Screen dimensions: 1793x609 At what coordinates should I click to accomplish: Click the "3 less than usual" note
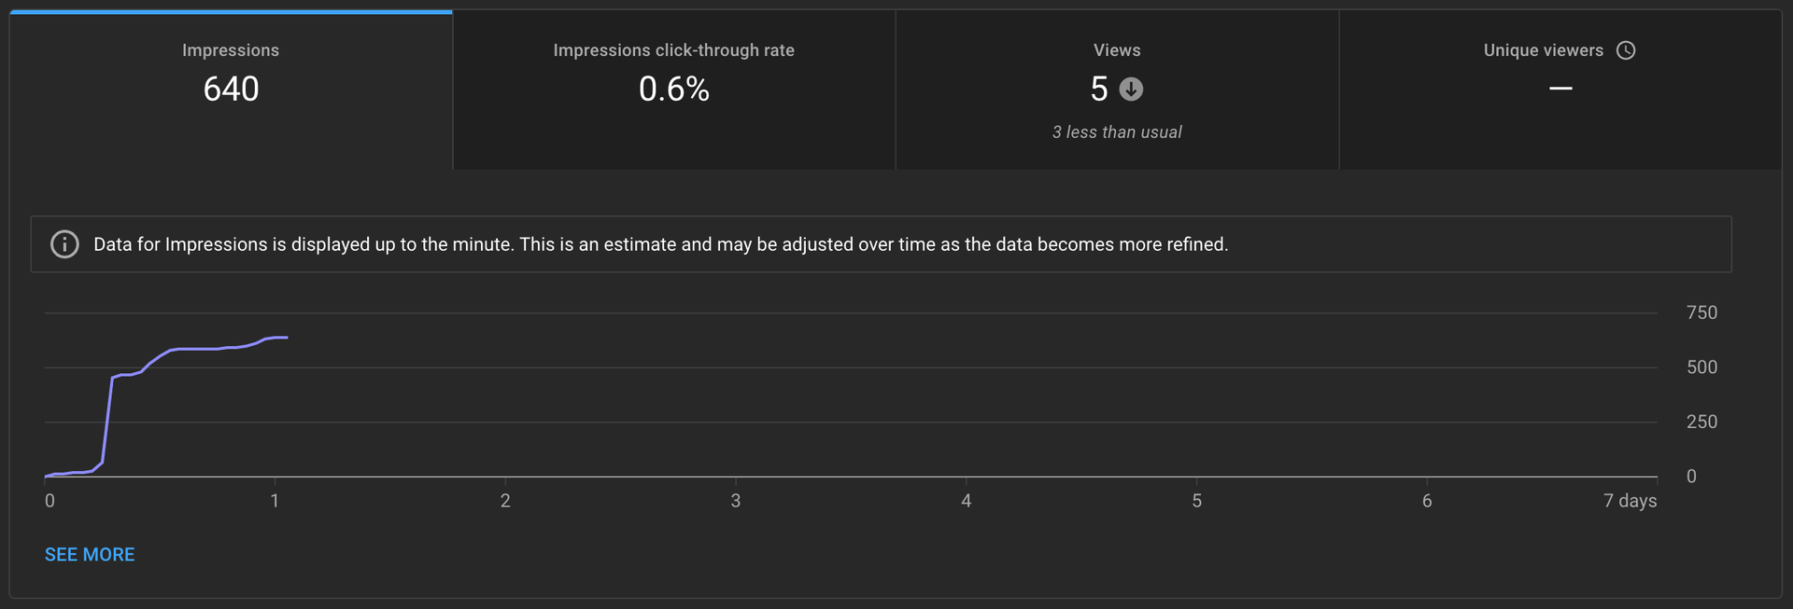tap(1117, 132)
